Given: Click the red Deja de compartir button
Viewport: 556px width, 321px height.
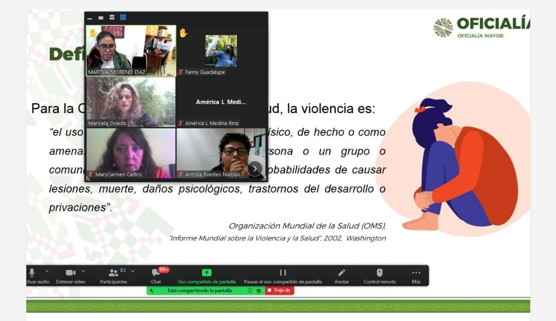Looking at the screenshot, I should [x=279, y=291].
